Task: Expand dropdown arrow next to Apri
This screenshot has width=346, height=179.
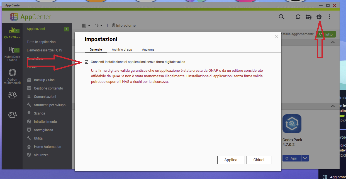Action: [305, 158]
